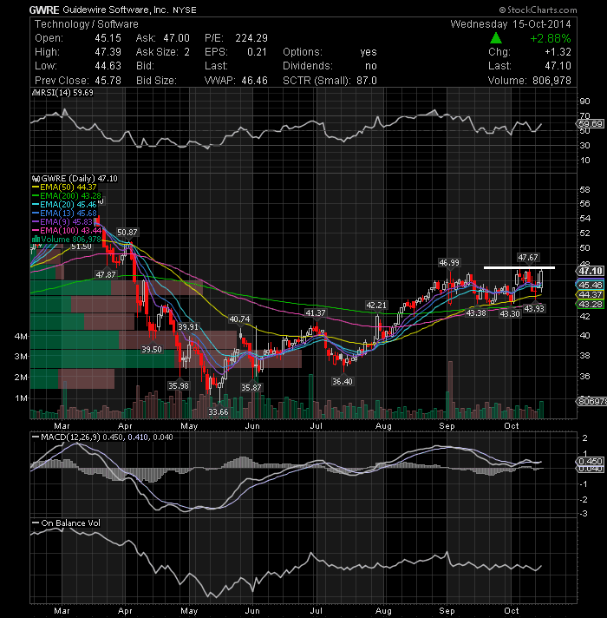Screen dimensions: 607x618
Task: Click the GWRE ticker symbol in header
Action: tap(44, 10)
